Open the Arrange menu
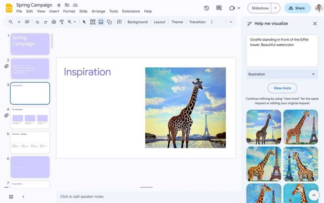 (98, 11)
